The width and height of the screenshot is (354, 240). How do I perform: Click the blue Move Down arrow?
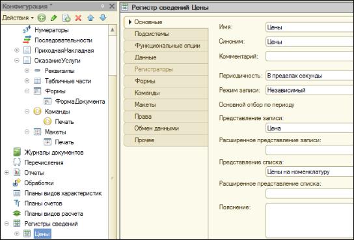point(103,18)
